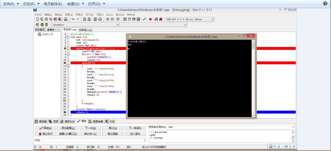
Task: Click the Replace toolbar icon
Action: [89, 19]
